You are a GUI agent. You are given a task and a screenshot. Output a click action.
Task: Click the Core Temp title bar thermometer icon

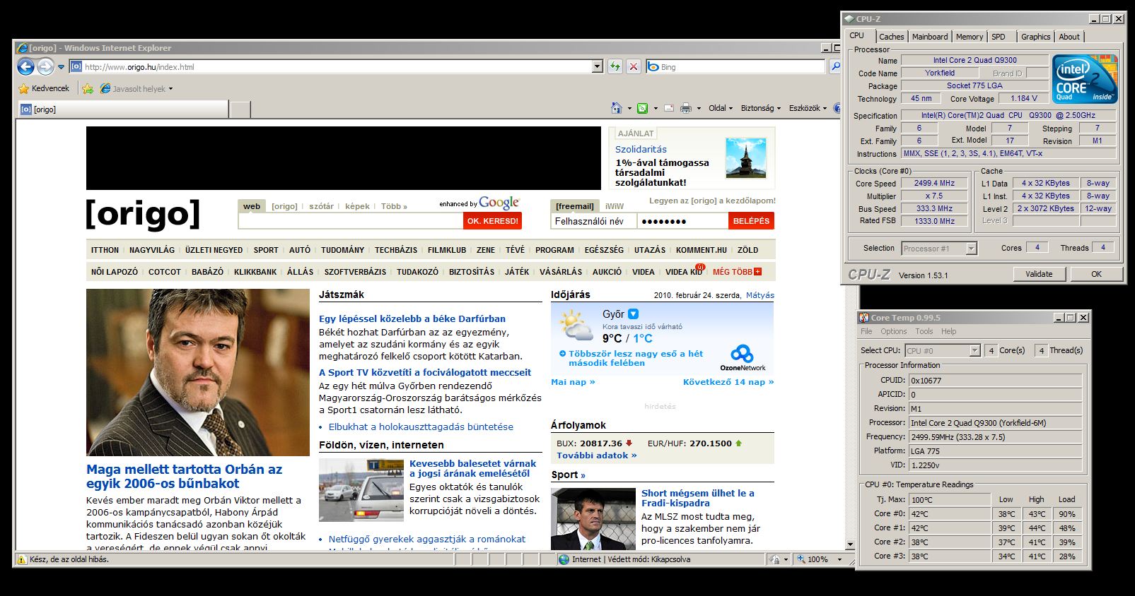click(864, 318)
